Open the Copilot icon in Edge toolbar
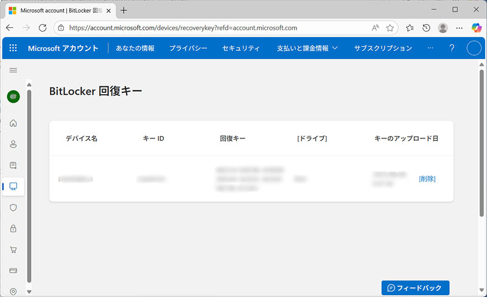This screenshot has height=297, width=487. coord(477,28)
